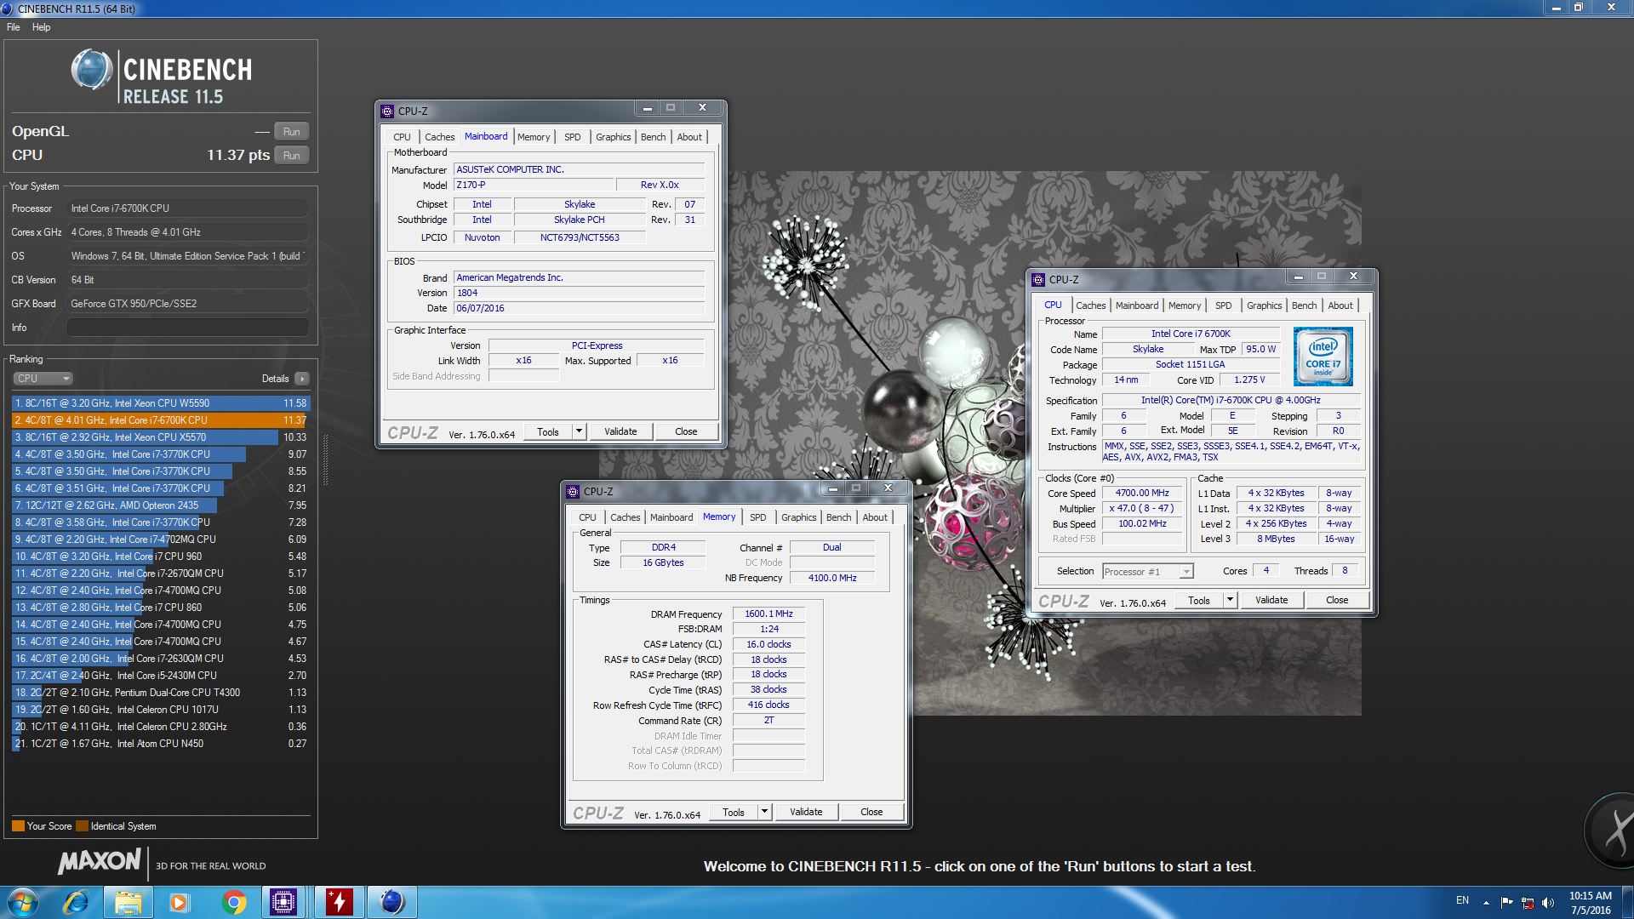Open Graphics tab in Mainboard CPU-Z window

click(613, 137)
